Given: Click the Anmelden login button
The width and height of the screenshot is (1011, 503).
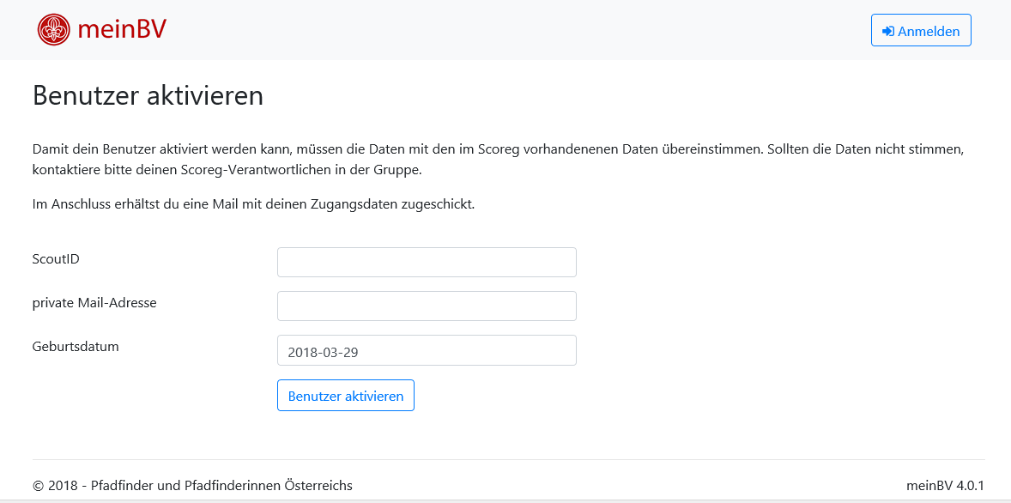Looking at the screenshot, I should (921, 30).
